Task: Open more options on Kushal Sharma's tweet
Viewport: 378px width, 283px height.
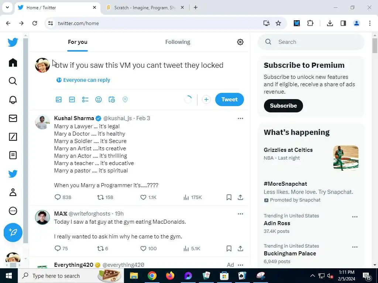Action: pyautogui.click(x=240, y=118)
